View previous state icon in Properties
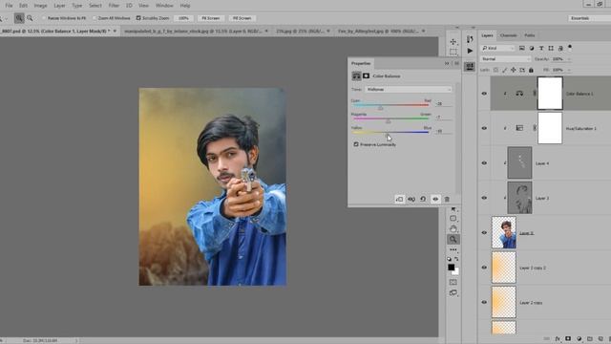Image resolution: width=611 pixels, height=344 pixels. pyautogui.click(x=411, y=199)
